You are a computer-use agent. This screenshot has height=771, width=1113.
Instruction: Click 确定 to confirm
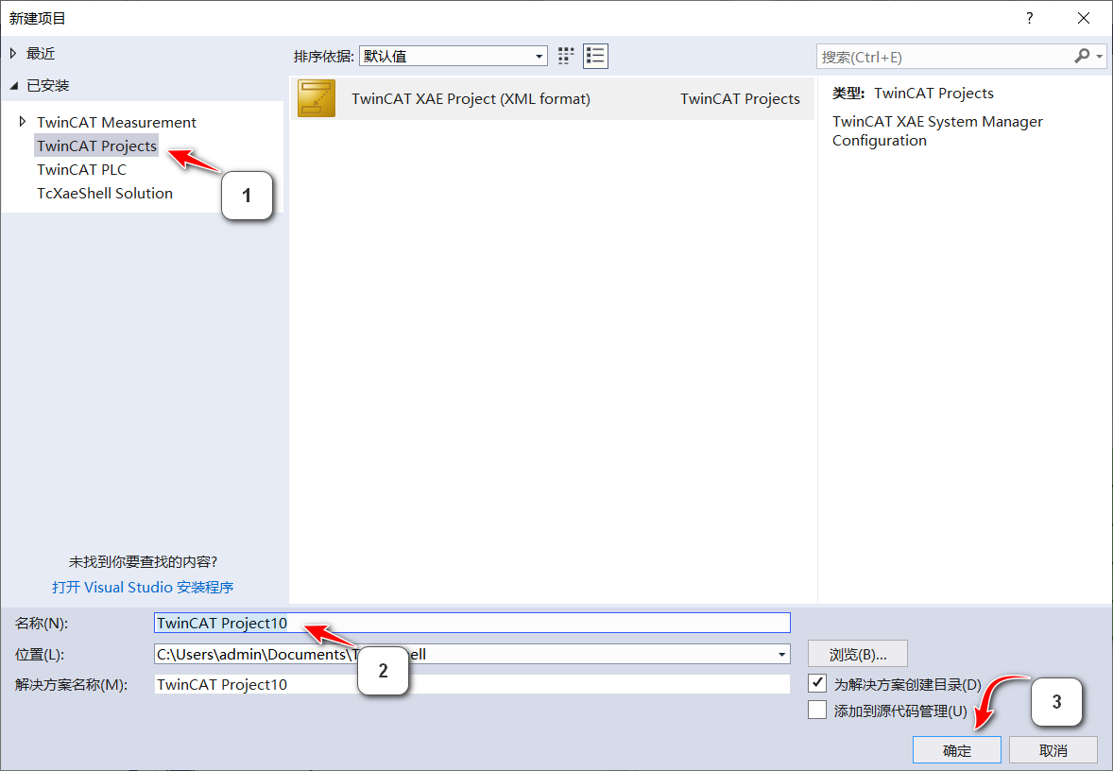957,750
